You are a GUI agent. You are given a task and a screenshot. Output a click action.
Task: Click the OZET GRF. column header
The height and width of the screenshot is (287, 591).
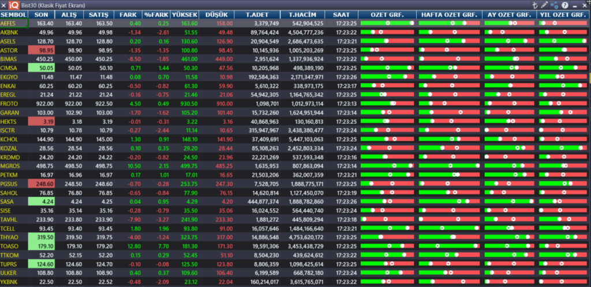(387, 14)
